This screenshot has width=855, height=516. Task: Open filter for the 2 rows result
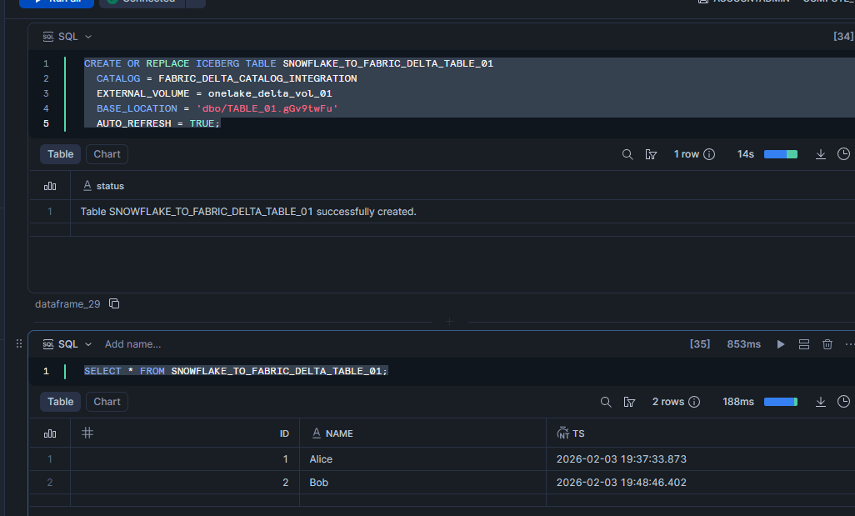click(629, 402)
